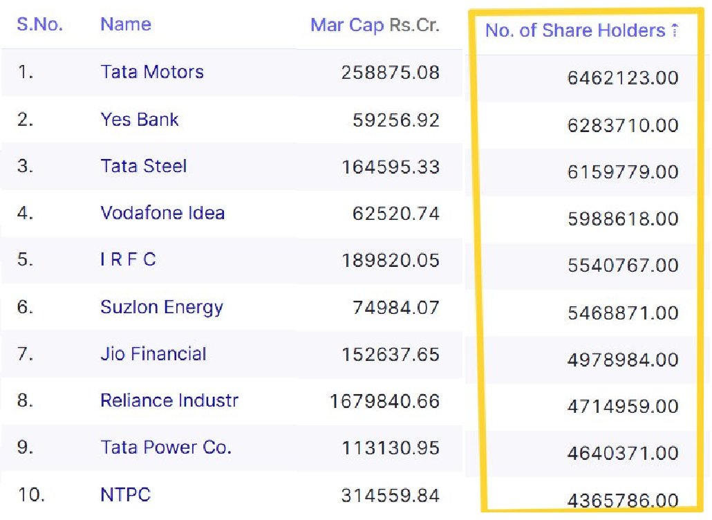This screenshot has width=712, height=520.
Task: Open the Suzlon Energy company link
Action: [162, 308]
